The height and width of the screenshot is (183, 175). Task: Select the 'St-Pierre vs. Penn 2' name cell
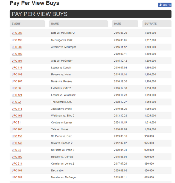(x=63, y=150)
